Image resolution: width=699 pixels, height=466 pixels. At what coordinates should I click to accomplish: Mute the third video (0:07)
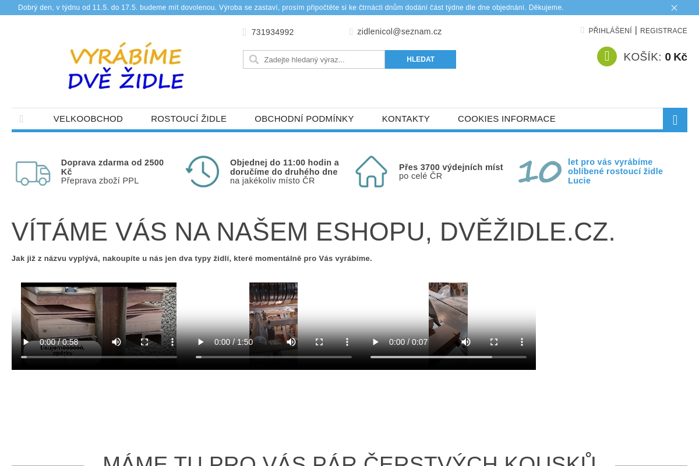(466, 342)
